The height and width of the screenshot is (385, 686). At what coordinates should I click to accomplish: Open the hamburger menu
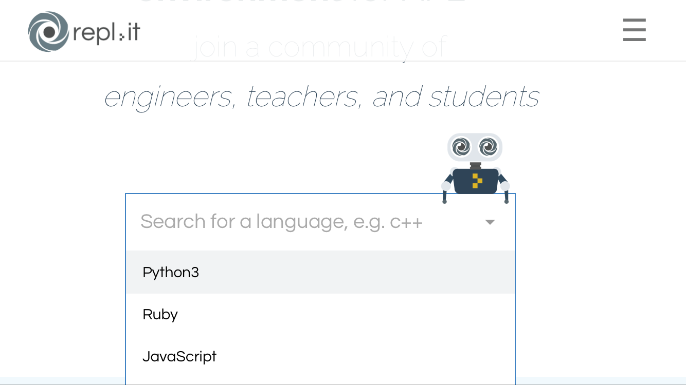point(634,30)
